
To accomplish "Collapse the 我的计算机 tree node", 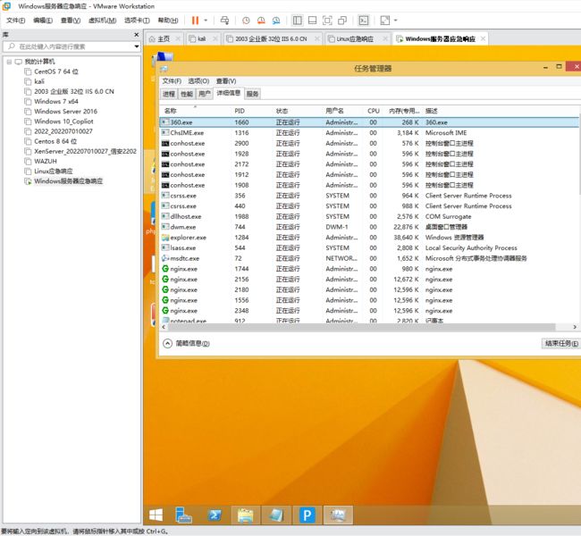I will pos(9,62).
